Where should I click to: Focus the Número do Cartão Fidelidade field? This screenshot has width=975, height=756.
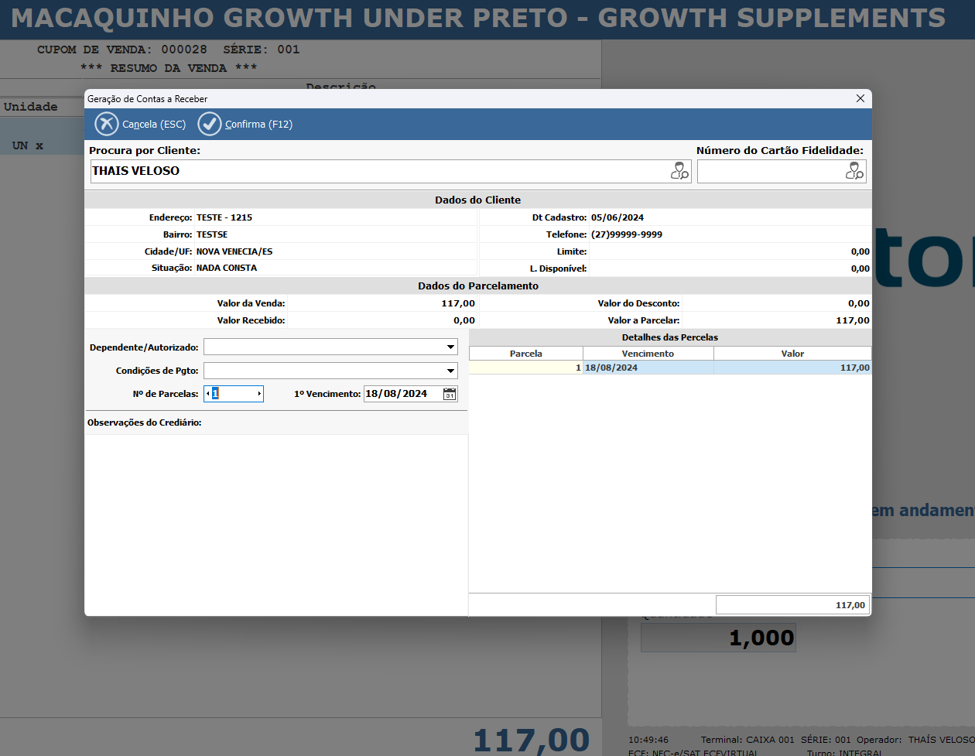coord(770,171)
